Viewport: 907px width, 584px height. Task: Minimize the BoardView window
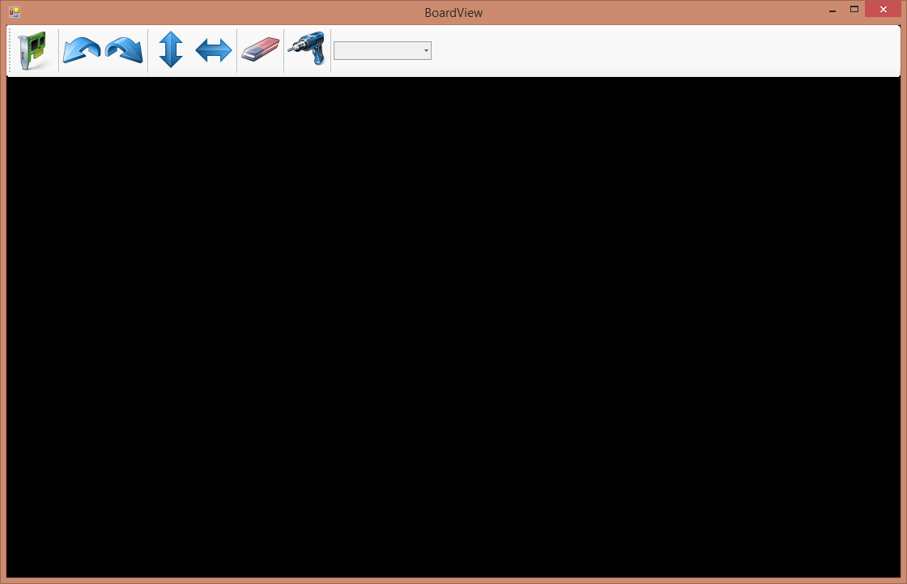832,11
